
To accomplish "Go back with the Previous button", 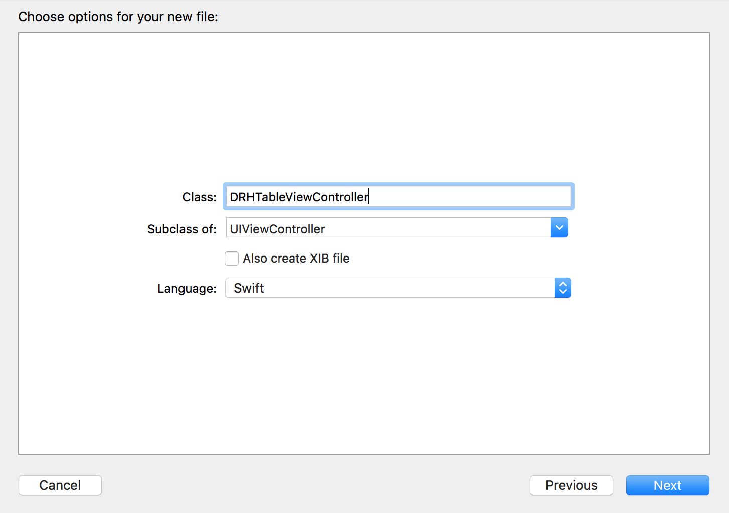I will [572, 485].
